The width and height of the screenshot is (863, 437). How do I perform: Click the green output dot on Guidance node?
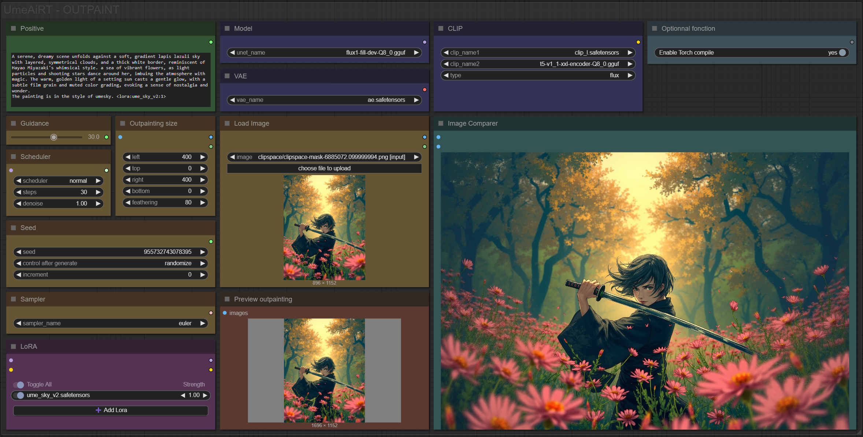(107, 137)
